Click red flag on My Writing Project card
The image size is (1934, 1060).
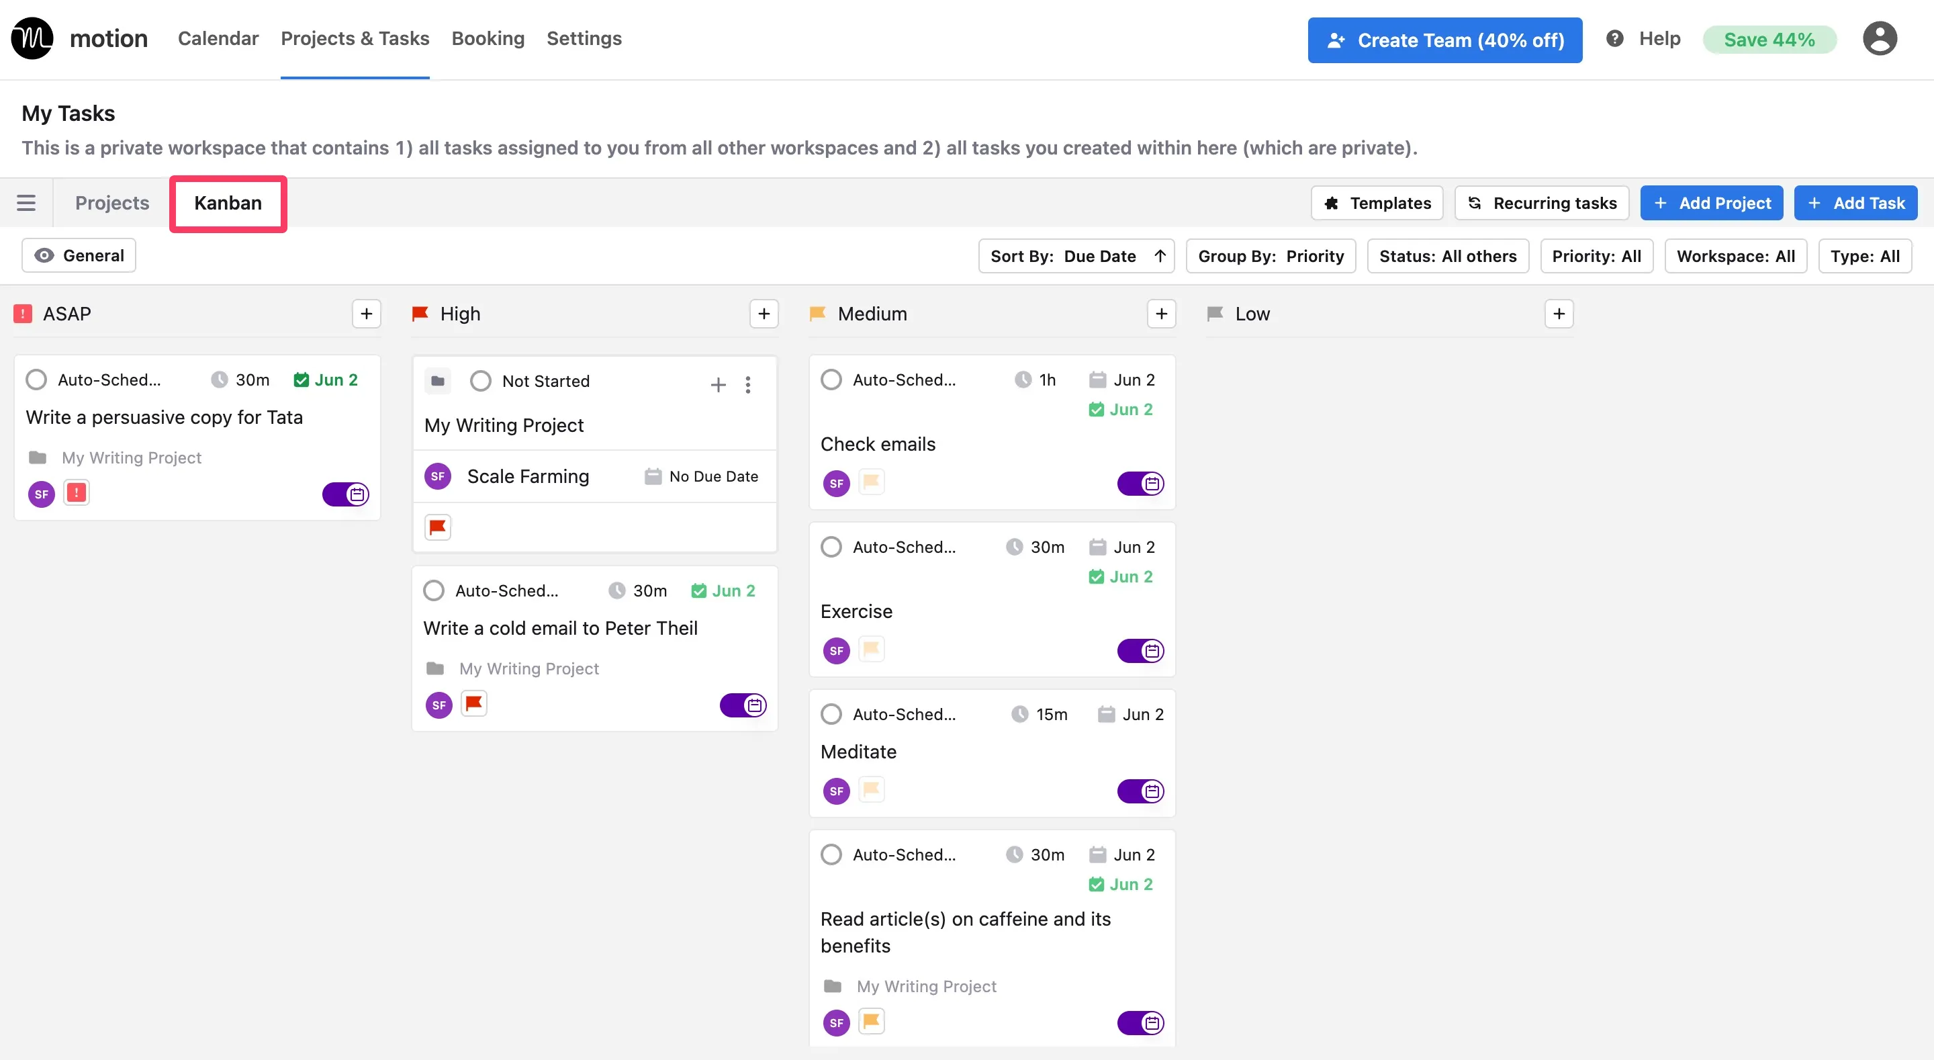438,527
